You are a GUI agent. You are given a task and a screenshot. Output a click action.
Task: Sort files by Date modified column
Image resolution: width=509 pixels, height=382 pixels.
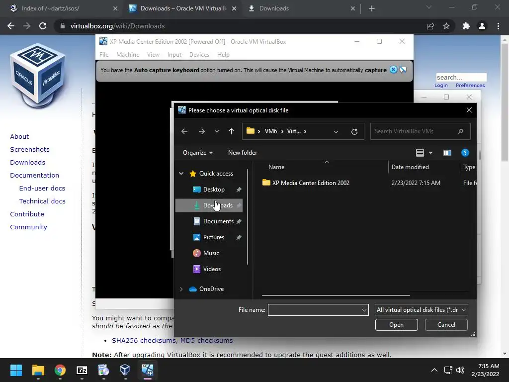(410, 167)
